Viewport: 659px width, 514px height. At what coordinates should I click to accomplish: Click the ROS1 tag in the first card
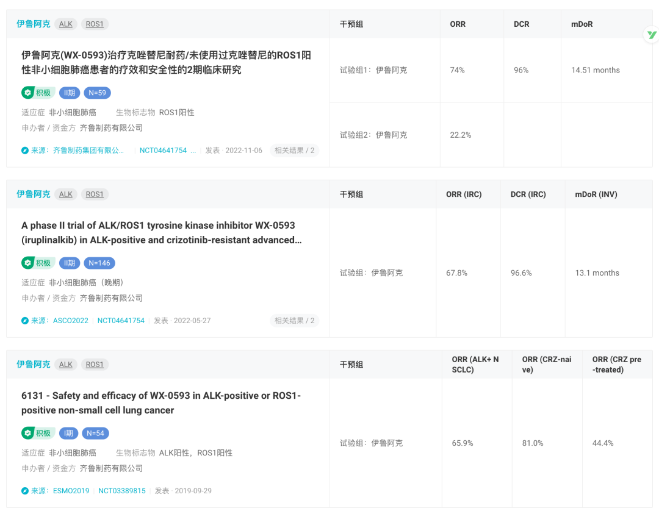(x=95, y=24)
